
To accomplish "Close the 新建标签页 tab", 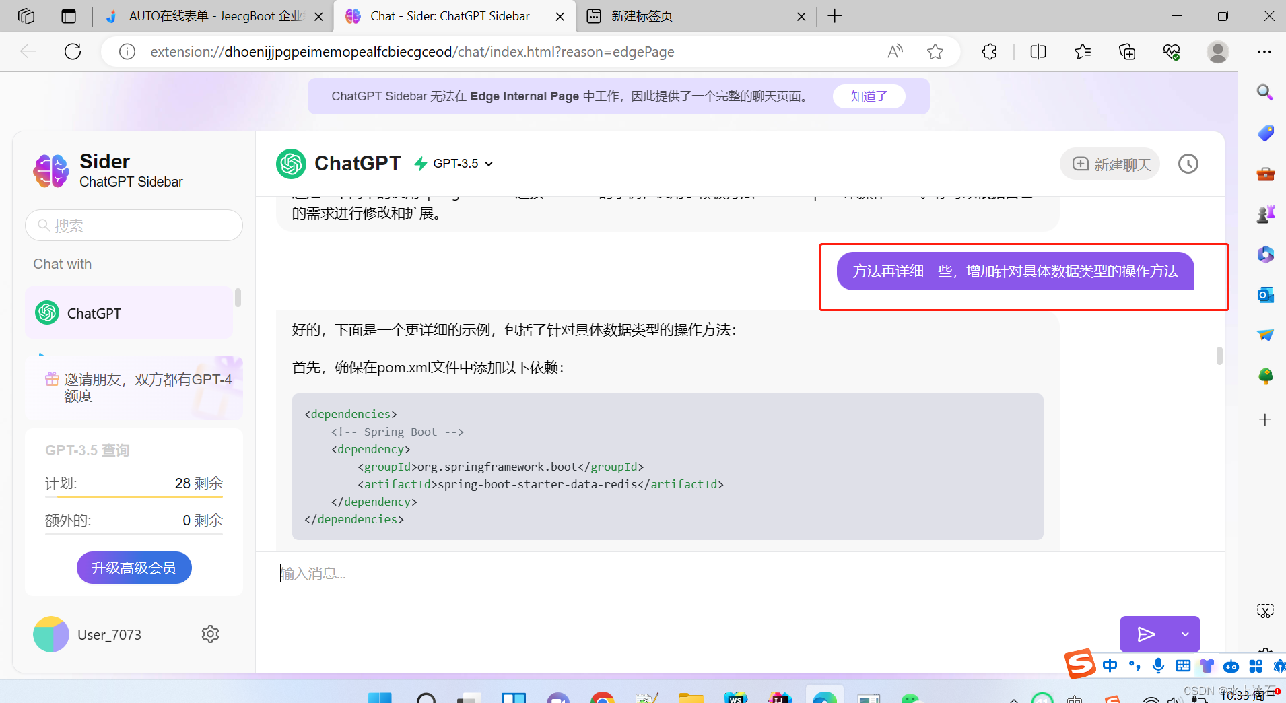I will [x=801, y=17].
